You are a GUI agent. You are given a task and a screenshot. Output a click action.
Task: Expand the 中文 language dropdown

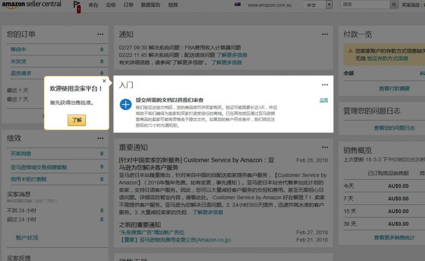click(329, 5)
